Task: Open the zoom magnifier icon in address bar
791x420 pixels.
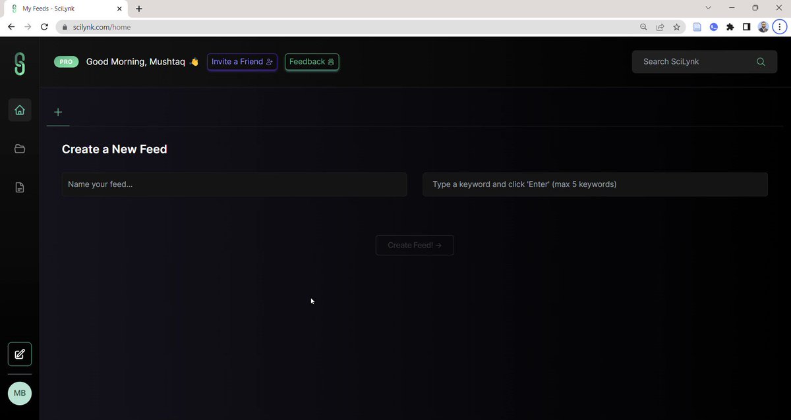Action: (x=643, y=27)
